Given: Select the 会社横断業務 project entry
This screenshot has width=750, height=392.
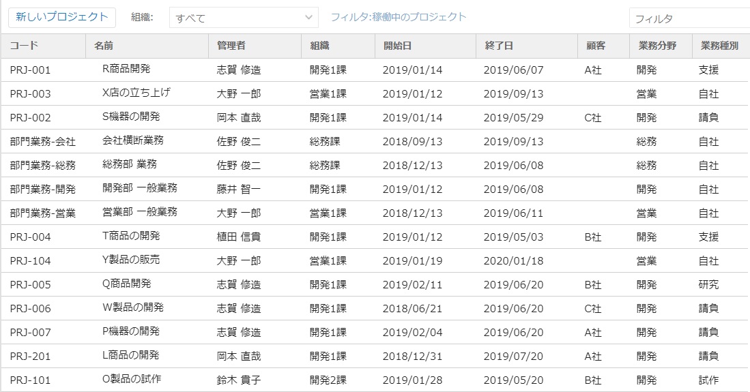Looking at the screenshot, I should pos(132,140).
